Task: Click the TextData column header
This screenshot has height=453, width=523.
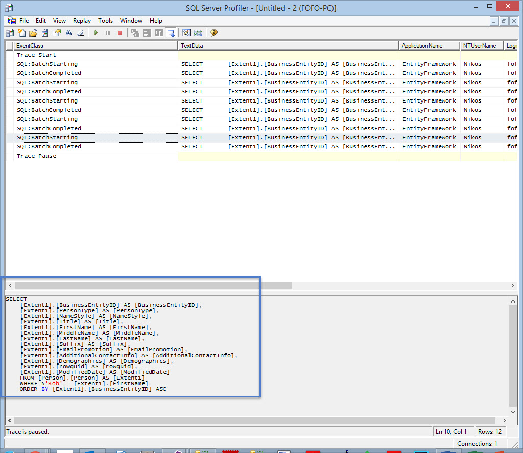Action: [x=289, y=46]
